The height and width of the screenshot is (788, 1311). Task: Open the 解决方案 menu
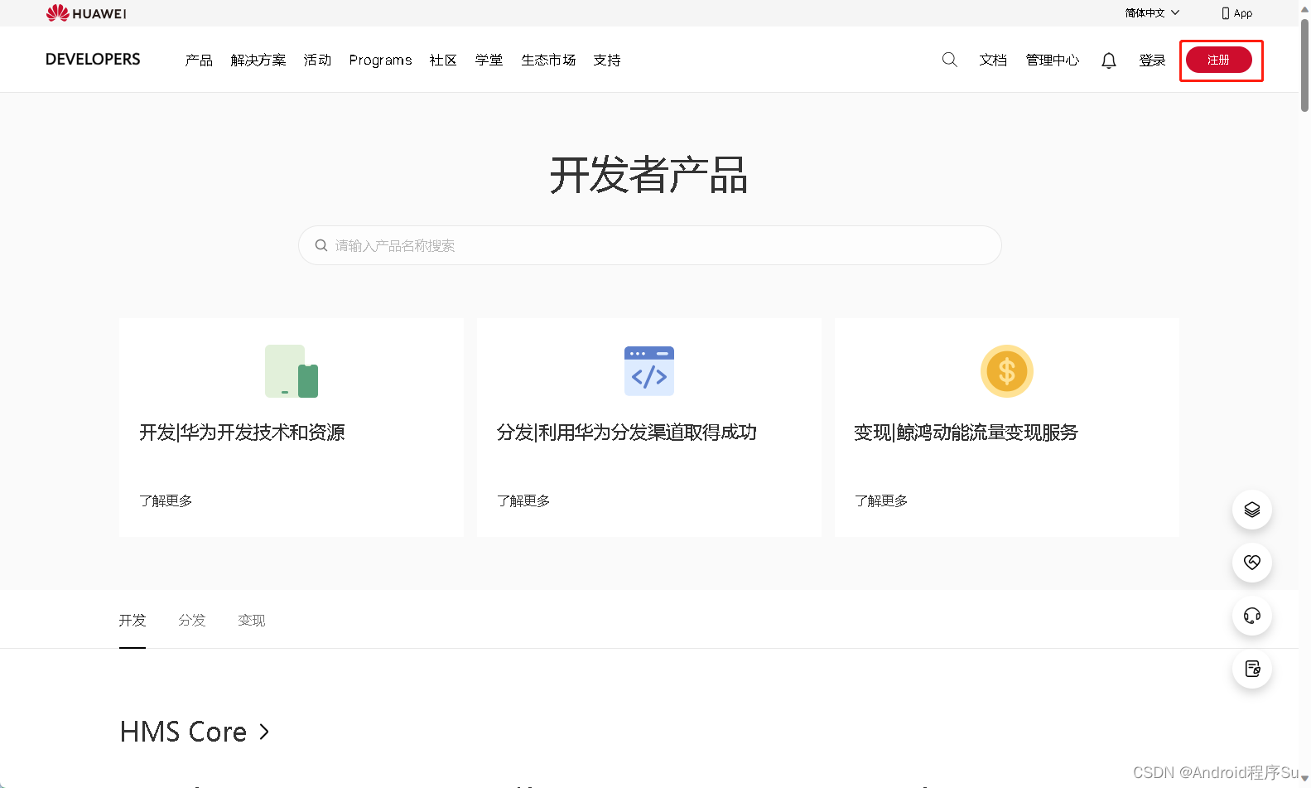click(x=258, y=60)
